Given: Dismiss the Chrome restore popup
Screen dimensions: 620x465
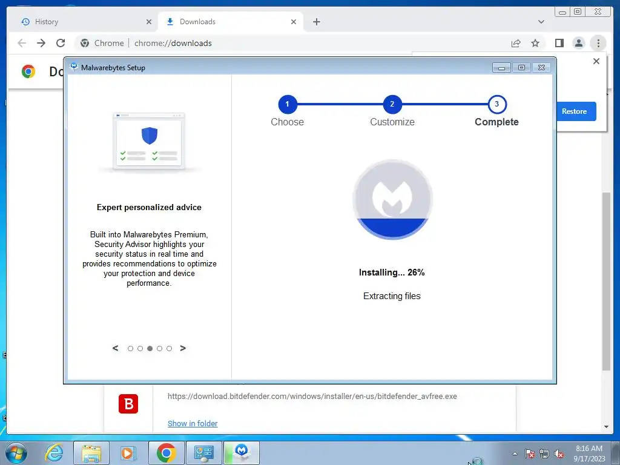Looking at the screenshot, I should (596, 61).
